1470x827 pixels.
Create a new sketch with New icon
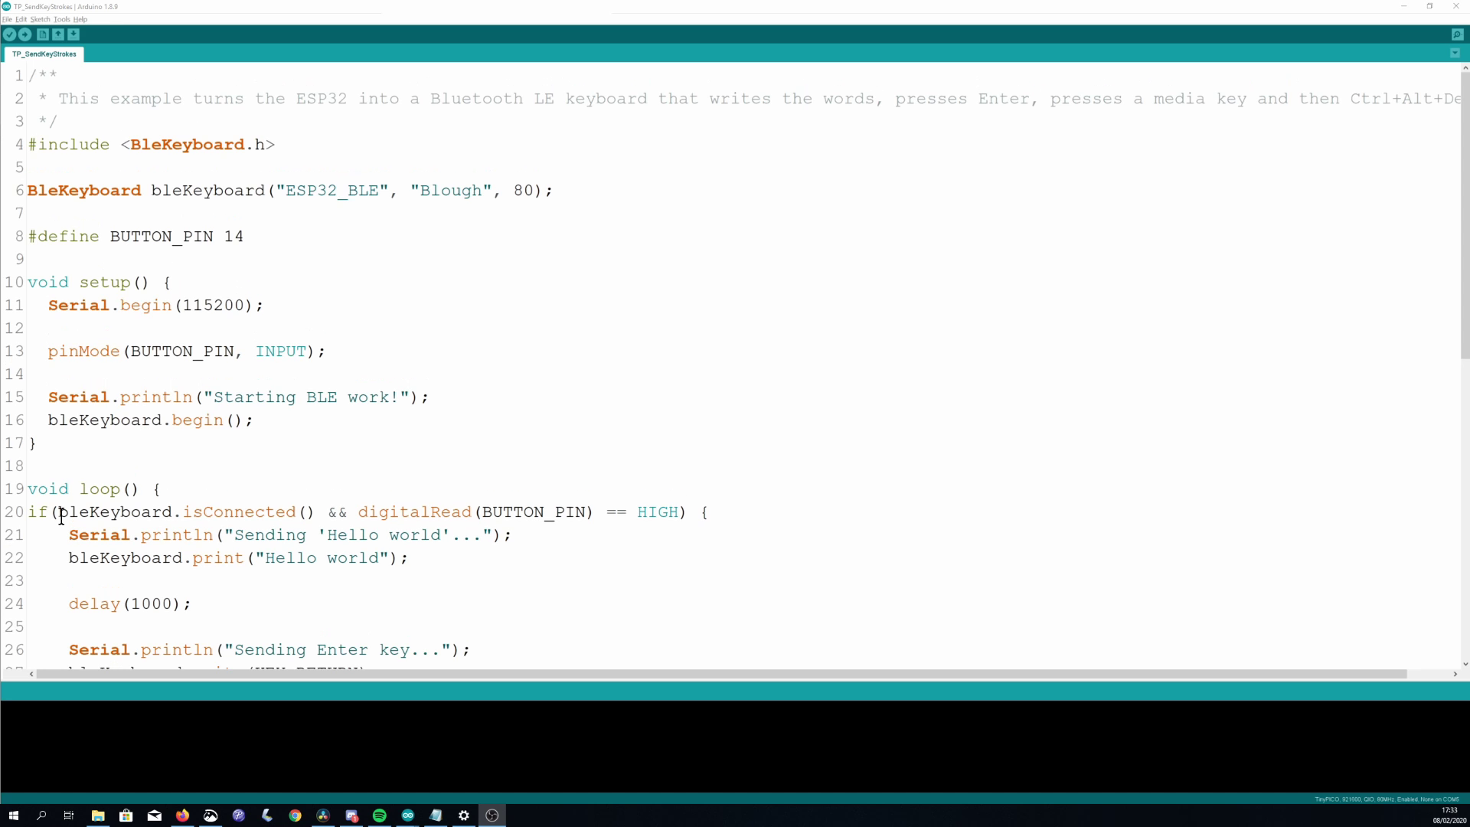pos(43,34)
